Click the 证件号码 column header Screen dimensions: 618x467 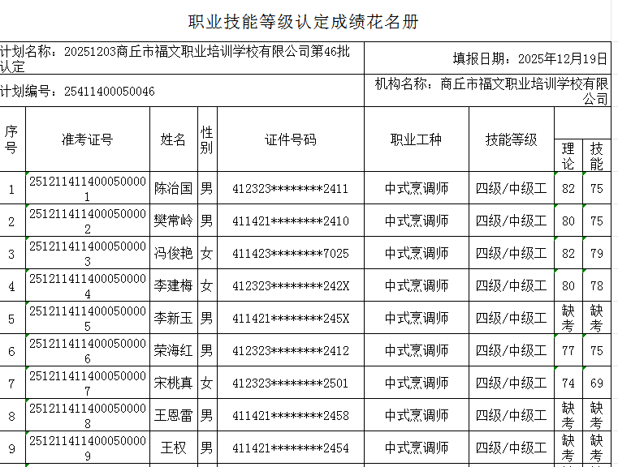pos(290,139)
